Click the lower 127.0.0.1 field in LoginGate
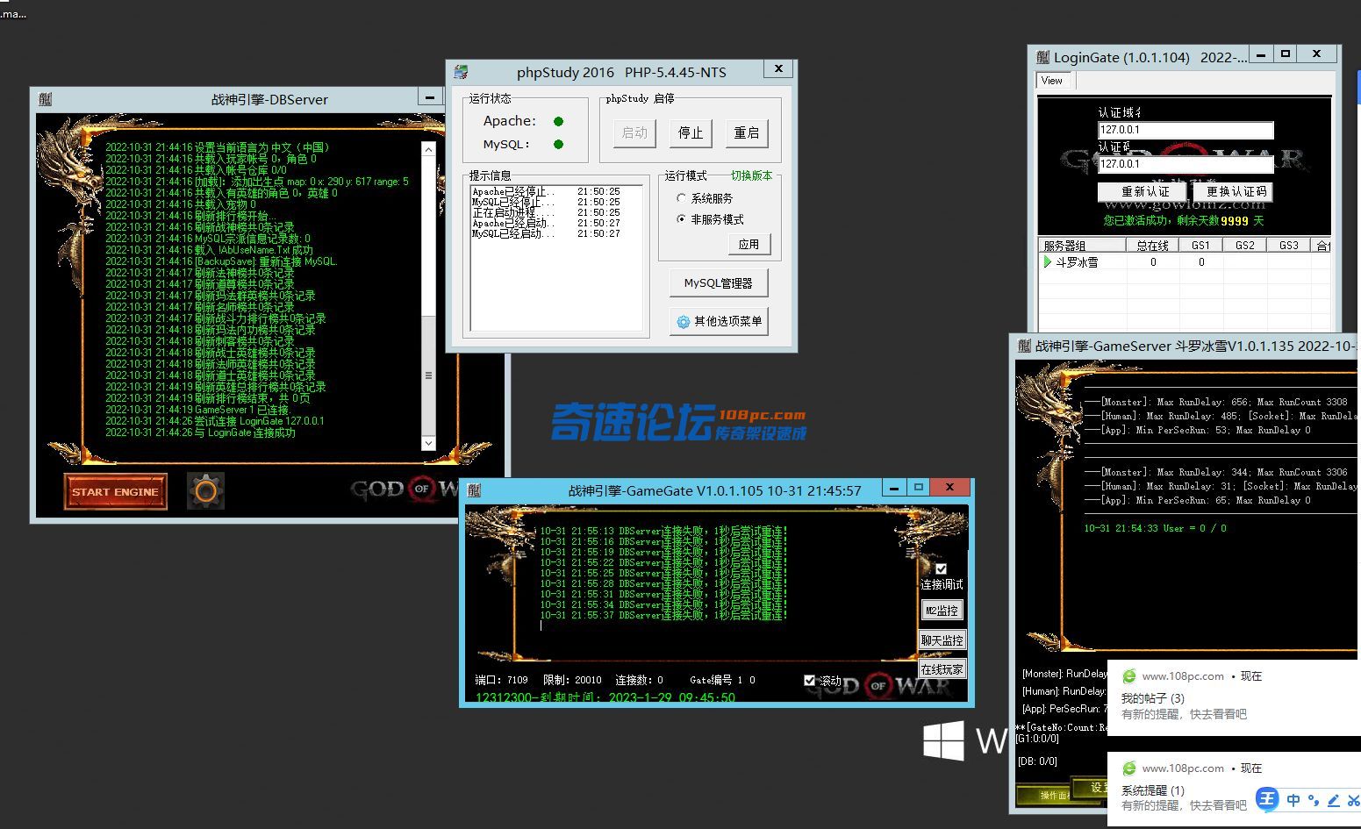The height and width of the screenshot is (829, 1361). pos(1186,164)
